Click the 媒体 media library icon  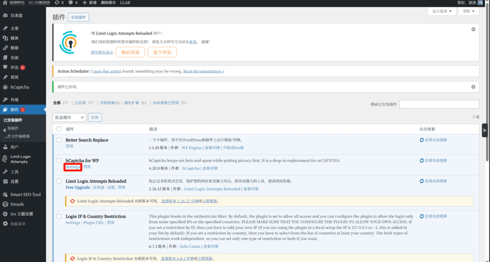(x=5, y=38)
